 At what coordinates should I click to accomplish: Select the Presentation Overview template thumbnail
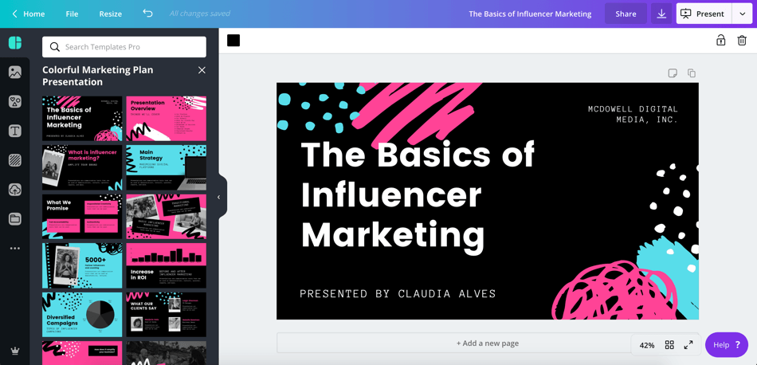coord(166,118)
